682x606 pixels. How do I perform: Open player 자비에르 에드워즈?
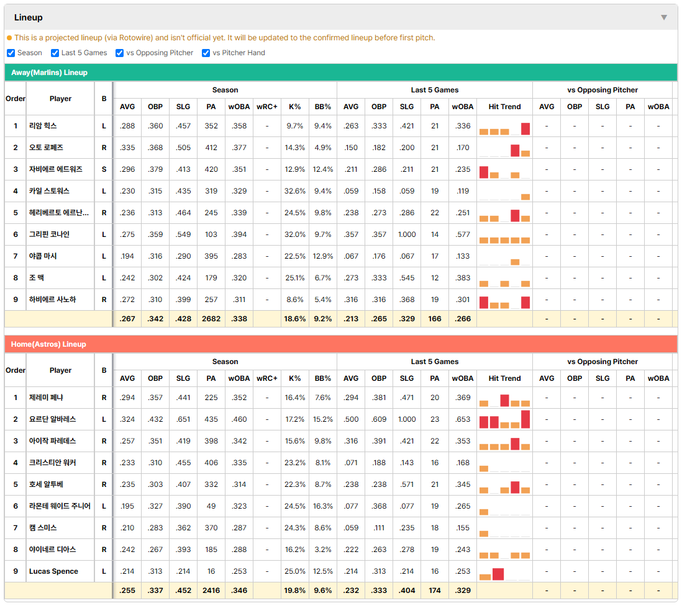[x=56, y=169]
